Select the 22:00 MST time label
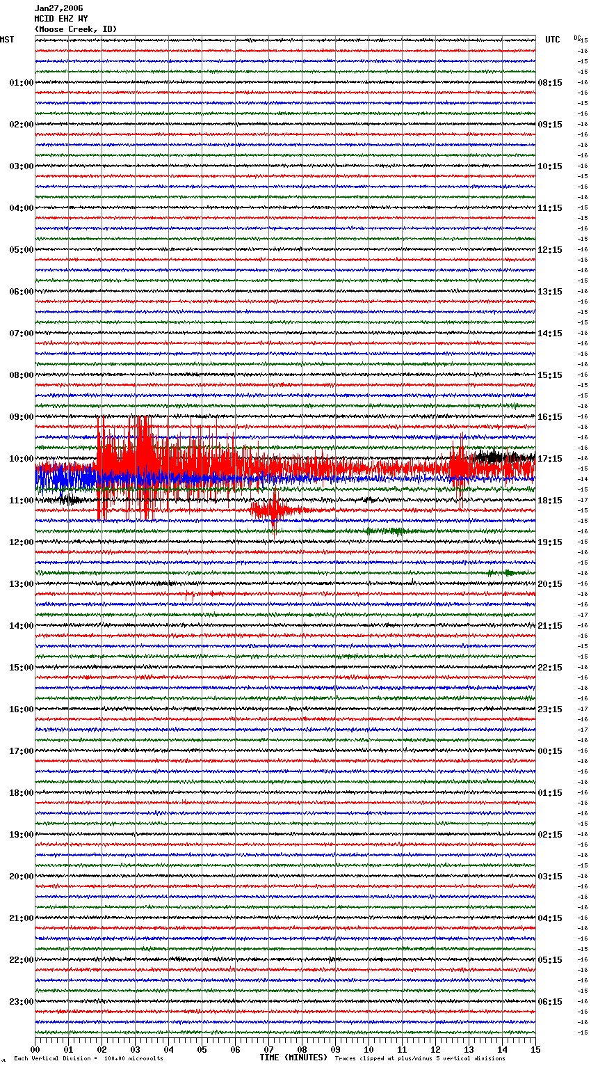This screenshot has height=1068, width=591. (22, 960)
